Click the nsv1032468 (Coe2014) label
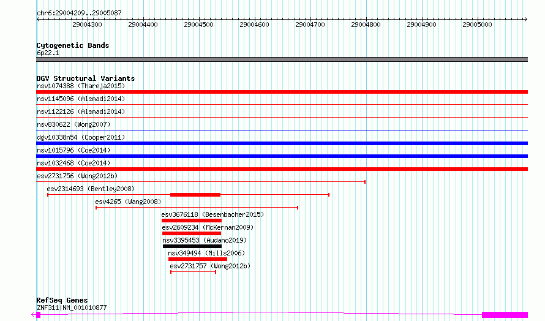 pos(73,163)
